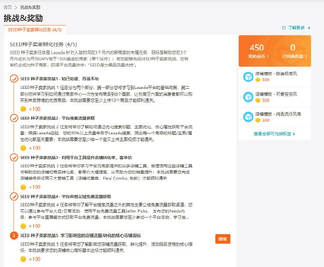Click the orange number 5 step badge
The width and height of the screenshot is (324, 267).
[14, 235]
